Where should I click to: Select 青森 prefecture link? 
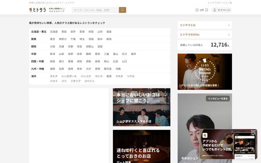64,32
